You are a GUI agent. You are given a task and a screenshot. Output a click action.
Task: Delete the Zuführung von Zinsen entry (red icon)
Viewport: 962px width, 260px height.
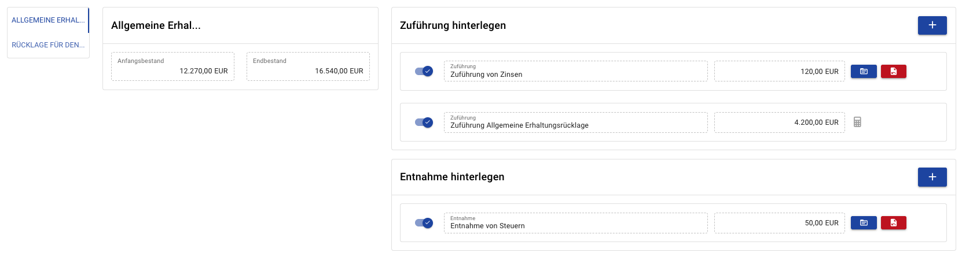(x=893, y=72)
